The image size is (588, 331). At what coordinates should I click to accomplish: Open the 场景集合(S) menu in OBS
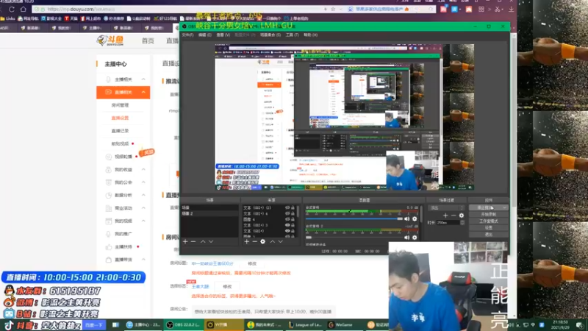click(270, 35)
